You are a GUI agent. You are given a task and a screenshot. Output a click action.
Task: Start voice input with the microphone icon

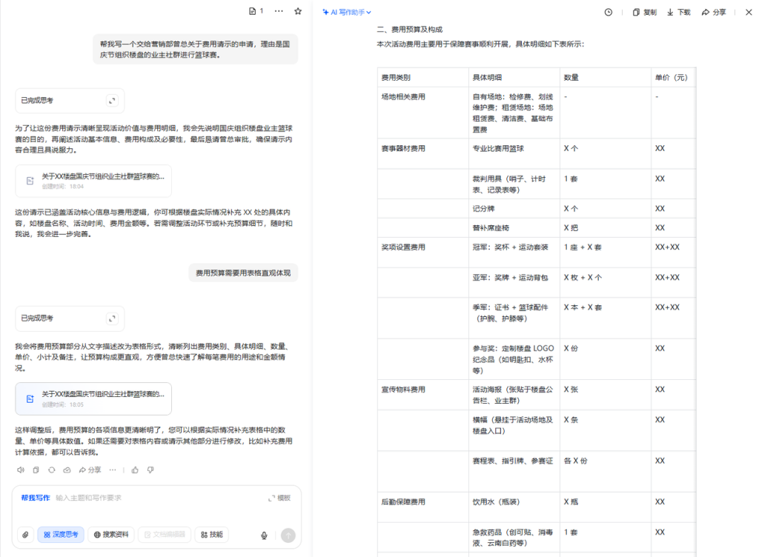point(264,536)
